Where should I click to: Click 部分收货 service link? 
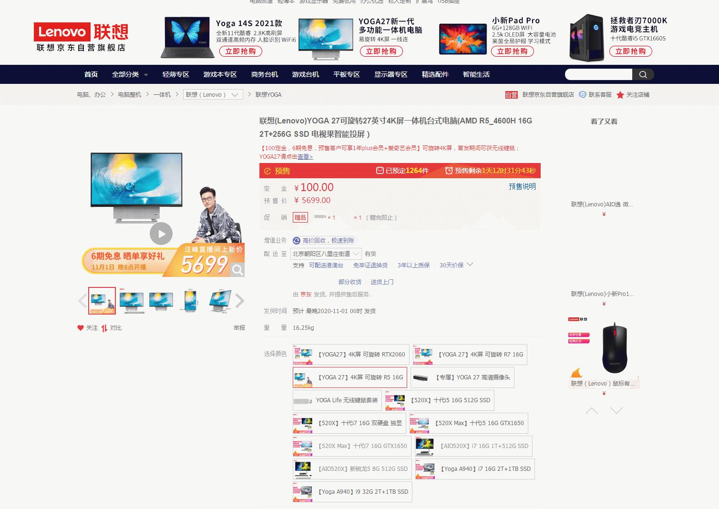click(x=350, y=282)
